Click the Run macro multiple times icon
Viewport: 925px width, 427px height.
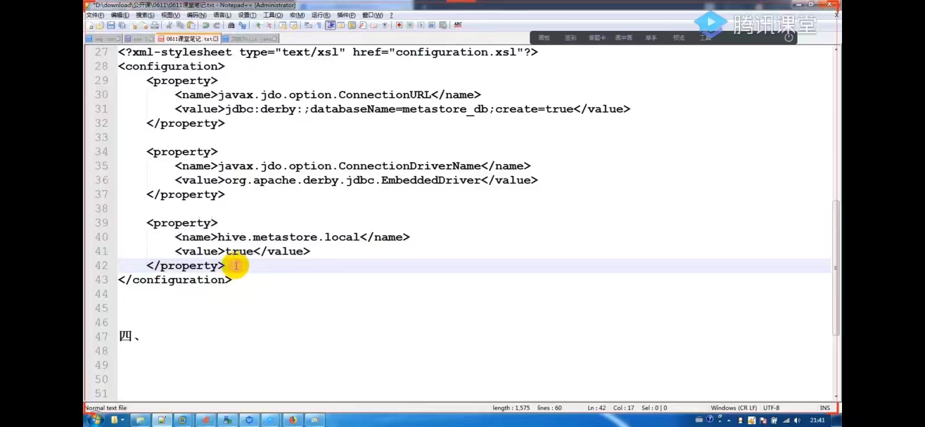432,26
